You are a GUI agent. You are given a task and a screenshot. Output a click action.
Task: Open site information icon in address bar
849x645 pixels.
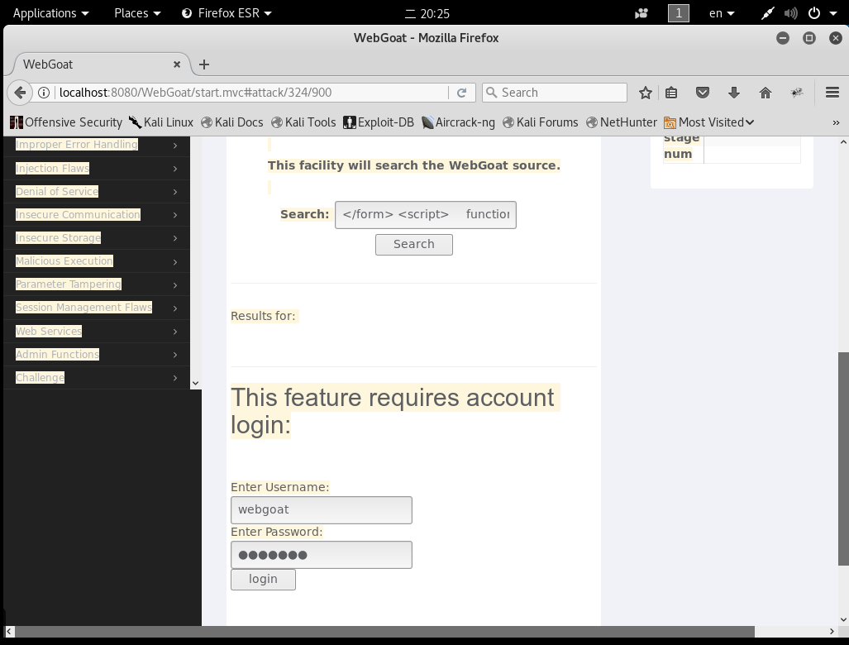(x=44, y=93)
